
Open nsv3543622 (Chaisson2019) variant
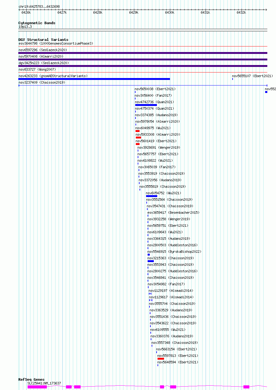(x=173, y=323)
